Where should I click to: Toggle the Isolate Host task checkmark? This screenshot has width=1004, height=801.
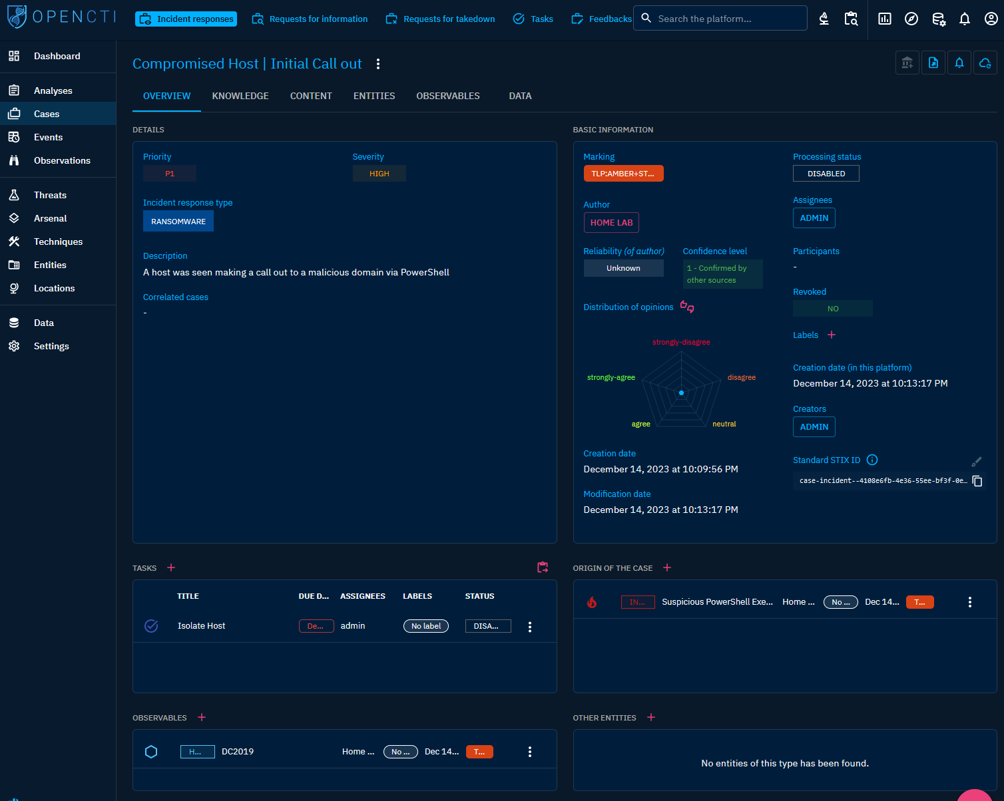[151, 626]
